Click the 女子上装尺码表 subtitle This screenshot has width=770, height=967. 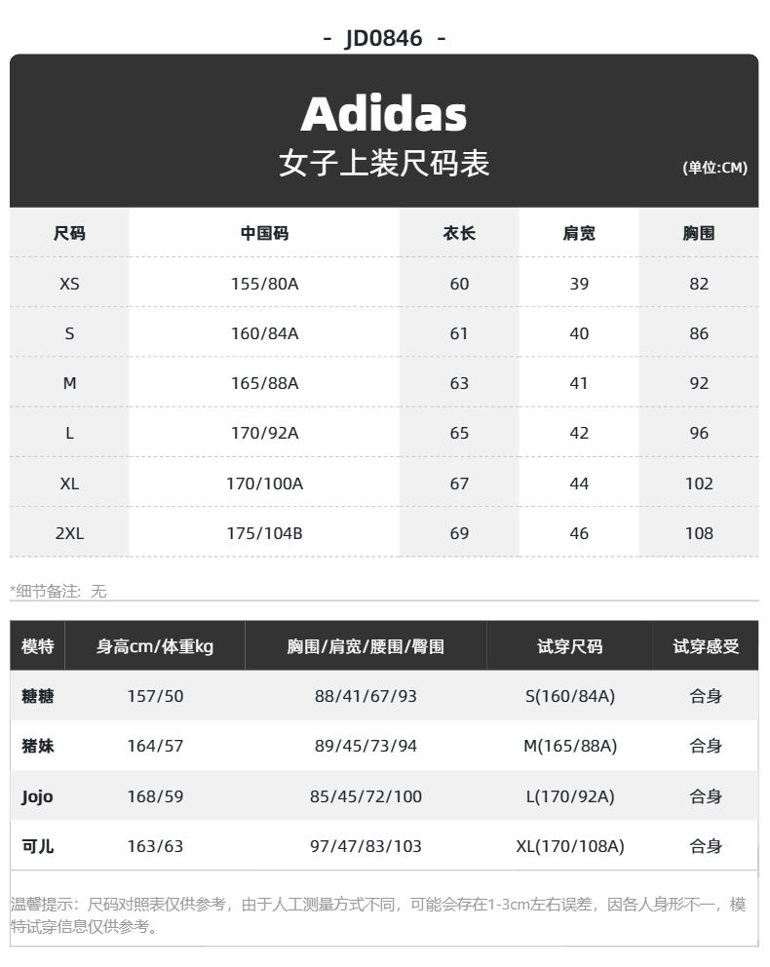(x=384, y=163)
